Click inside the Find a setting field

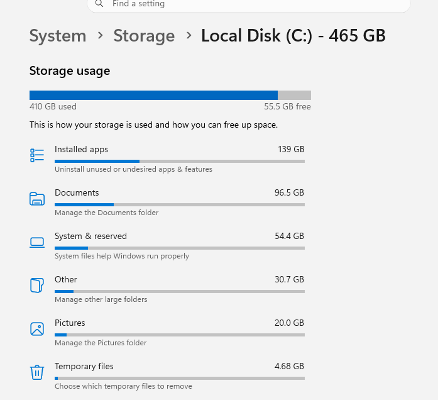point(249,4)
